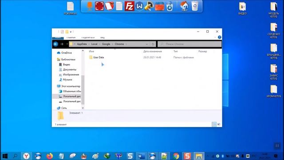
Task: Sort by Type column header (Тип)
Action: coord(176,52)
